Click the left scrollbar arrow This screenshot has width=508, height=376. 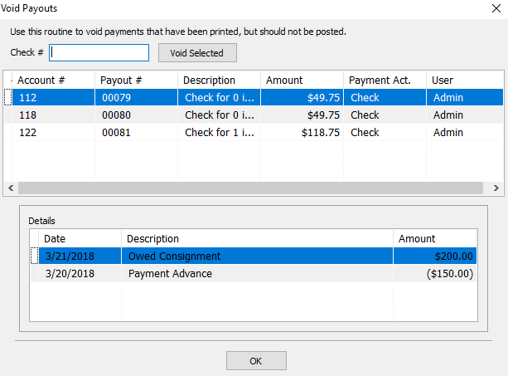[11, 188]
